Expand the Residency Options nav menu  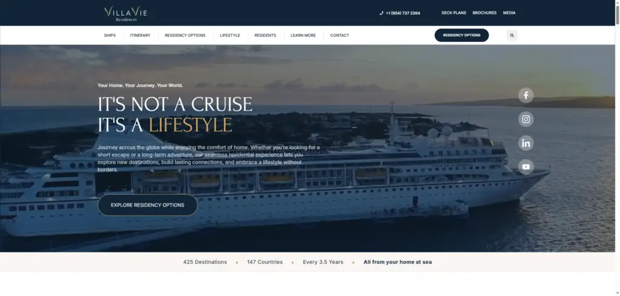pyautogui.click(x=185, y=35)
